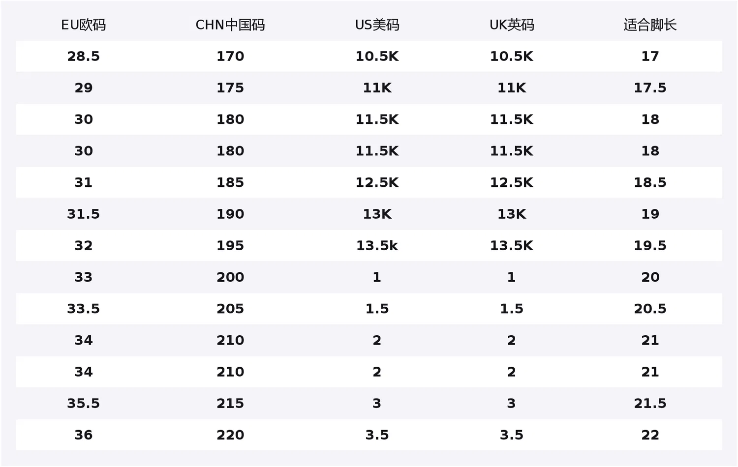Select foot length 22 cell
The height and width of the screenshot is (467, 738).
pyautogui.click(x=650, y=435)
